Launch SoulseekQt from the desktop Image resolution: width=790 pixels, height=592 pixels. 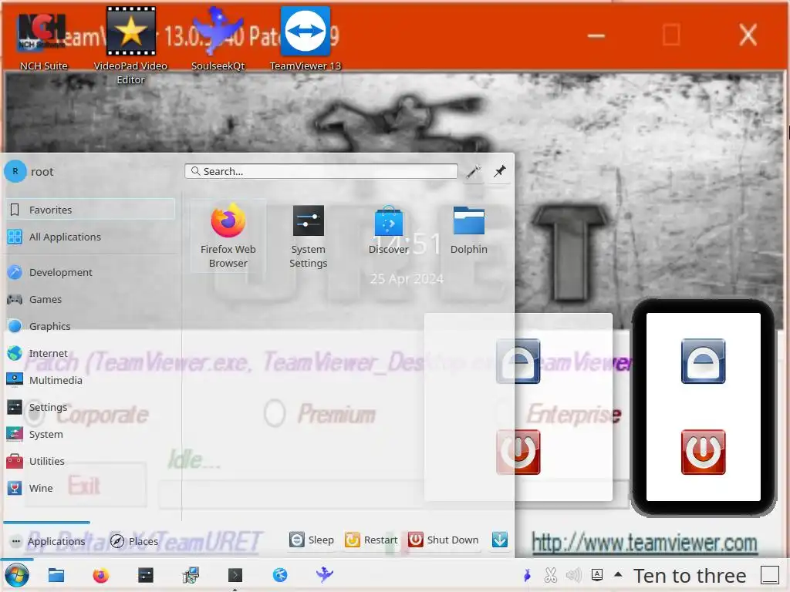218,39
